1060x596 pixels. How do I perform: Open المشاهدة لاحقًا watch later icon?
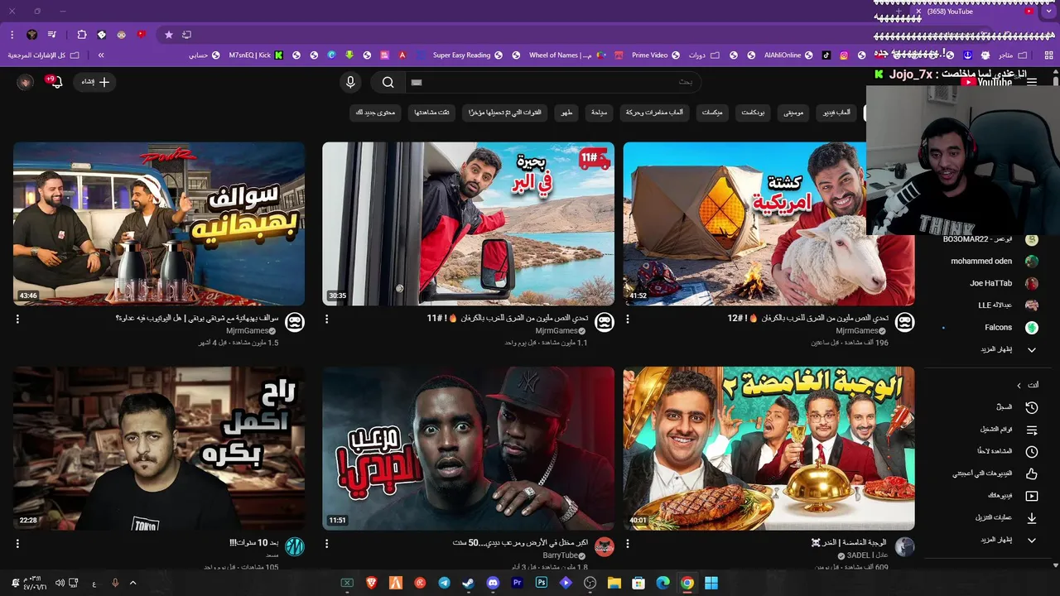click(1031, 452)
